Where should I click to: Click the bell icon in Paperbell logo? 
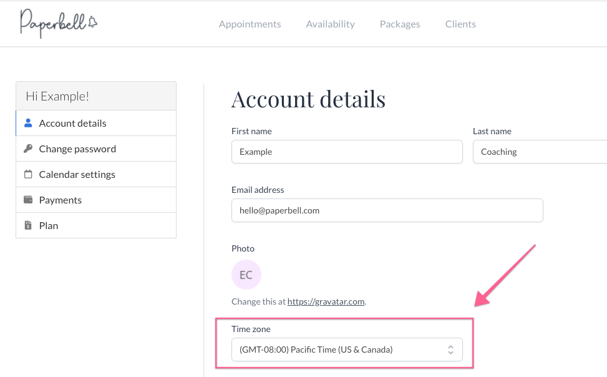pyautogui.click(x=92, y=22)
